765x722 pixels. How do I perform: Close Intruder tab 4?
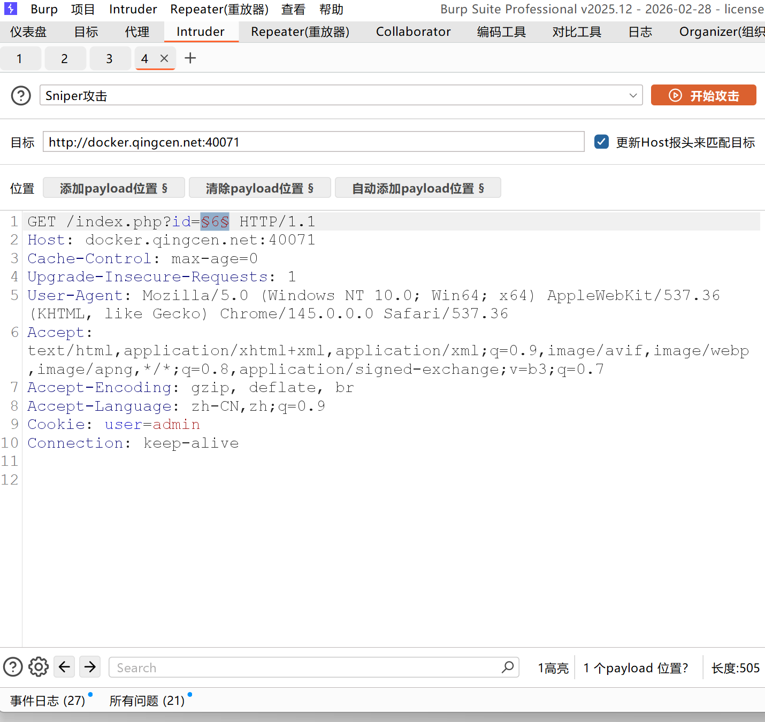point(164,58)
